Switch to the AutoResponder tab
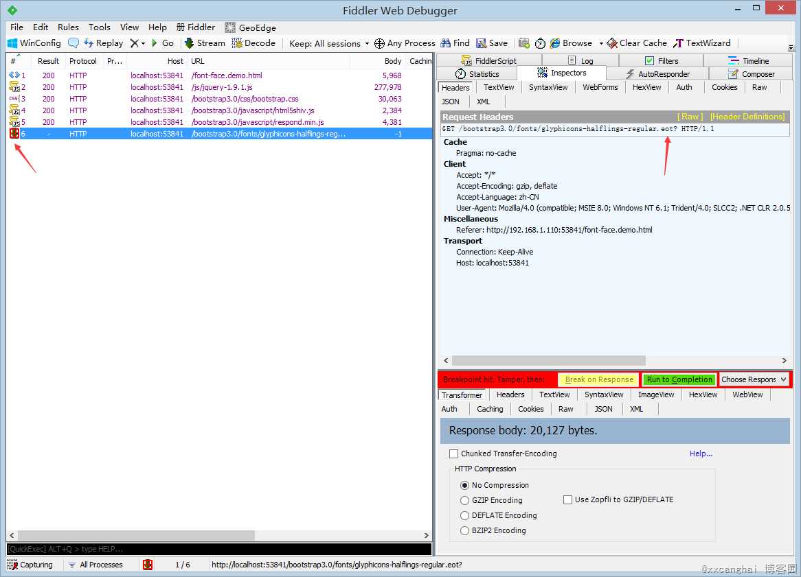This screenshot has width=801, height=577. (x=657, y=74)
